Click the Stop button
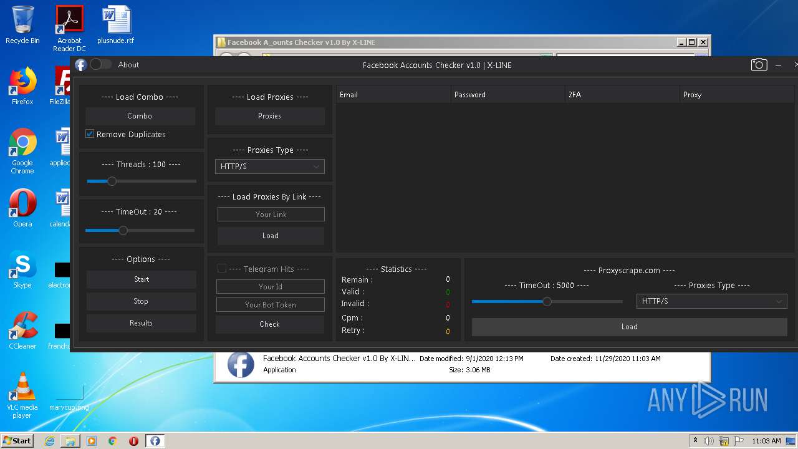 (x=142, y=301)
